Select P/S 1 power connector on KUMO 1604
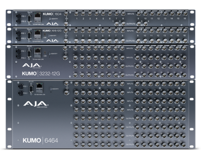This screenshot has width=201, height=157. [18, 16]
